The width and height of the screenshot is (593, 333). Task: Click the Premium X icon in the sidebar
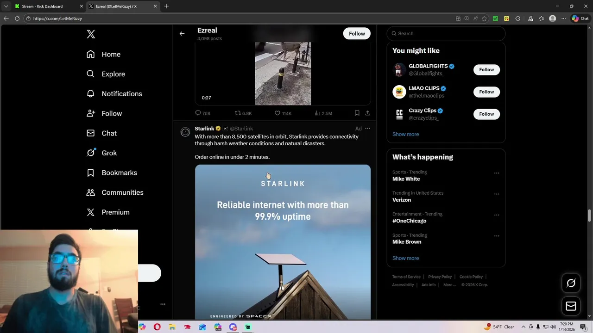tap(91, 212)
